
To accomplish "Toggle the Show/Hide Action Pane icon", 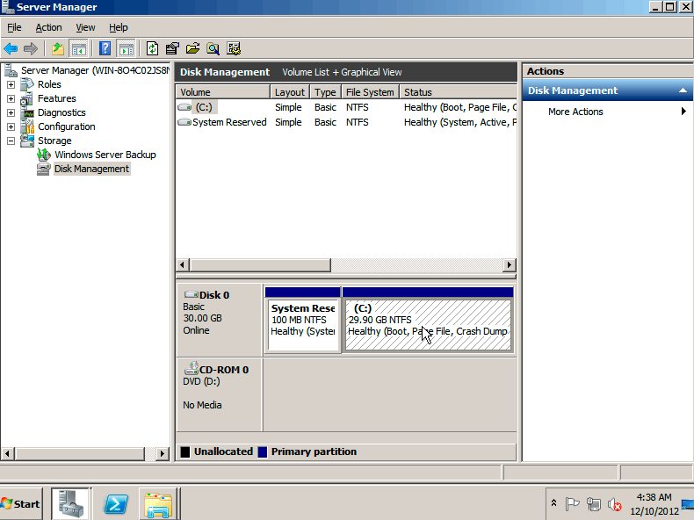I will click(x=127, y=48).
